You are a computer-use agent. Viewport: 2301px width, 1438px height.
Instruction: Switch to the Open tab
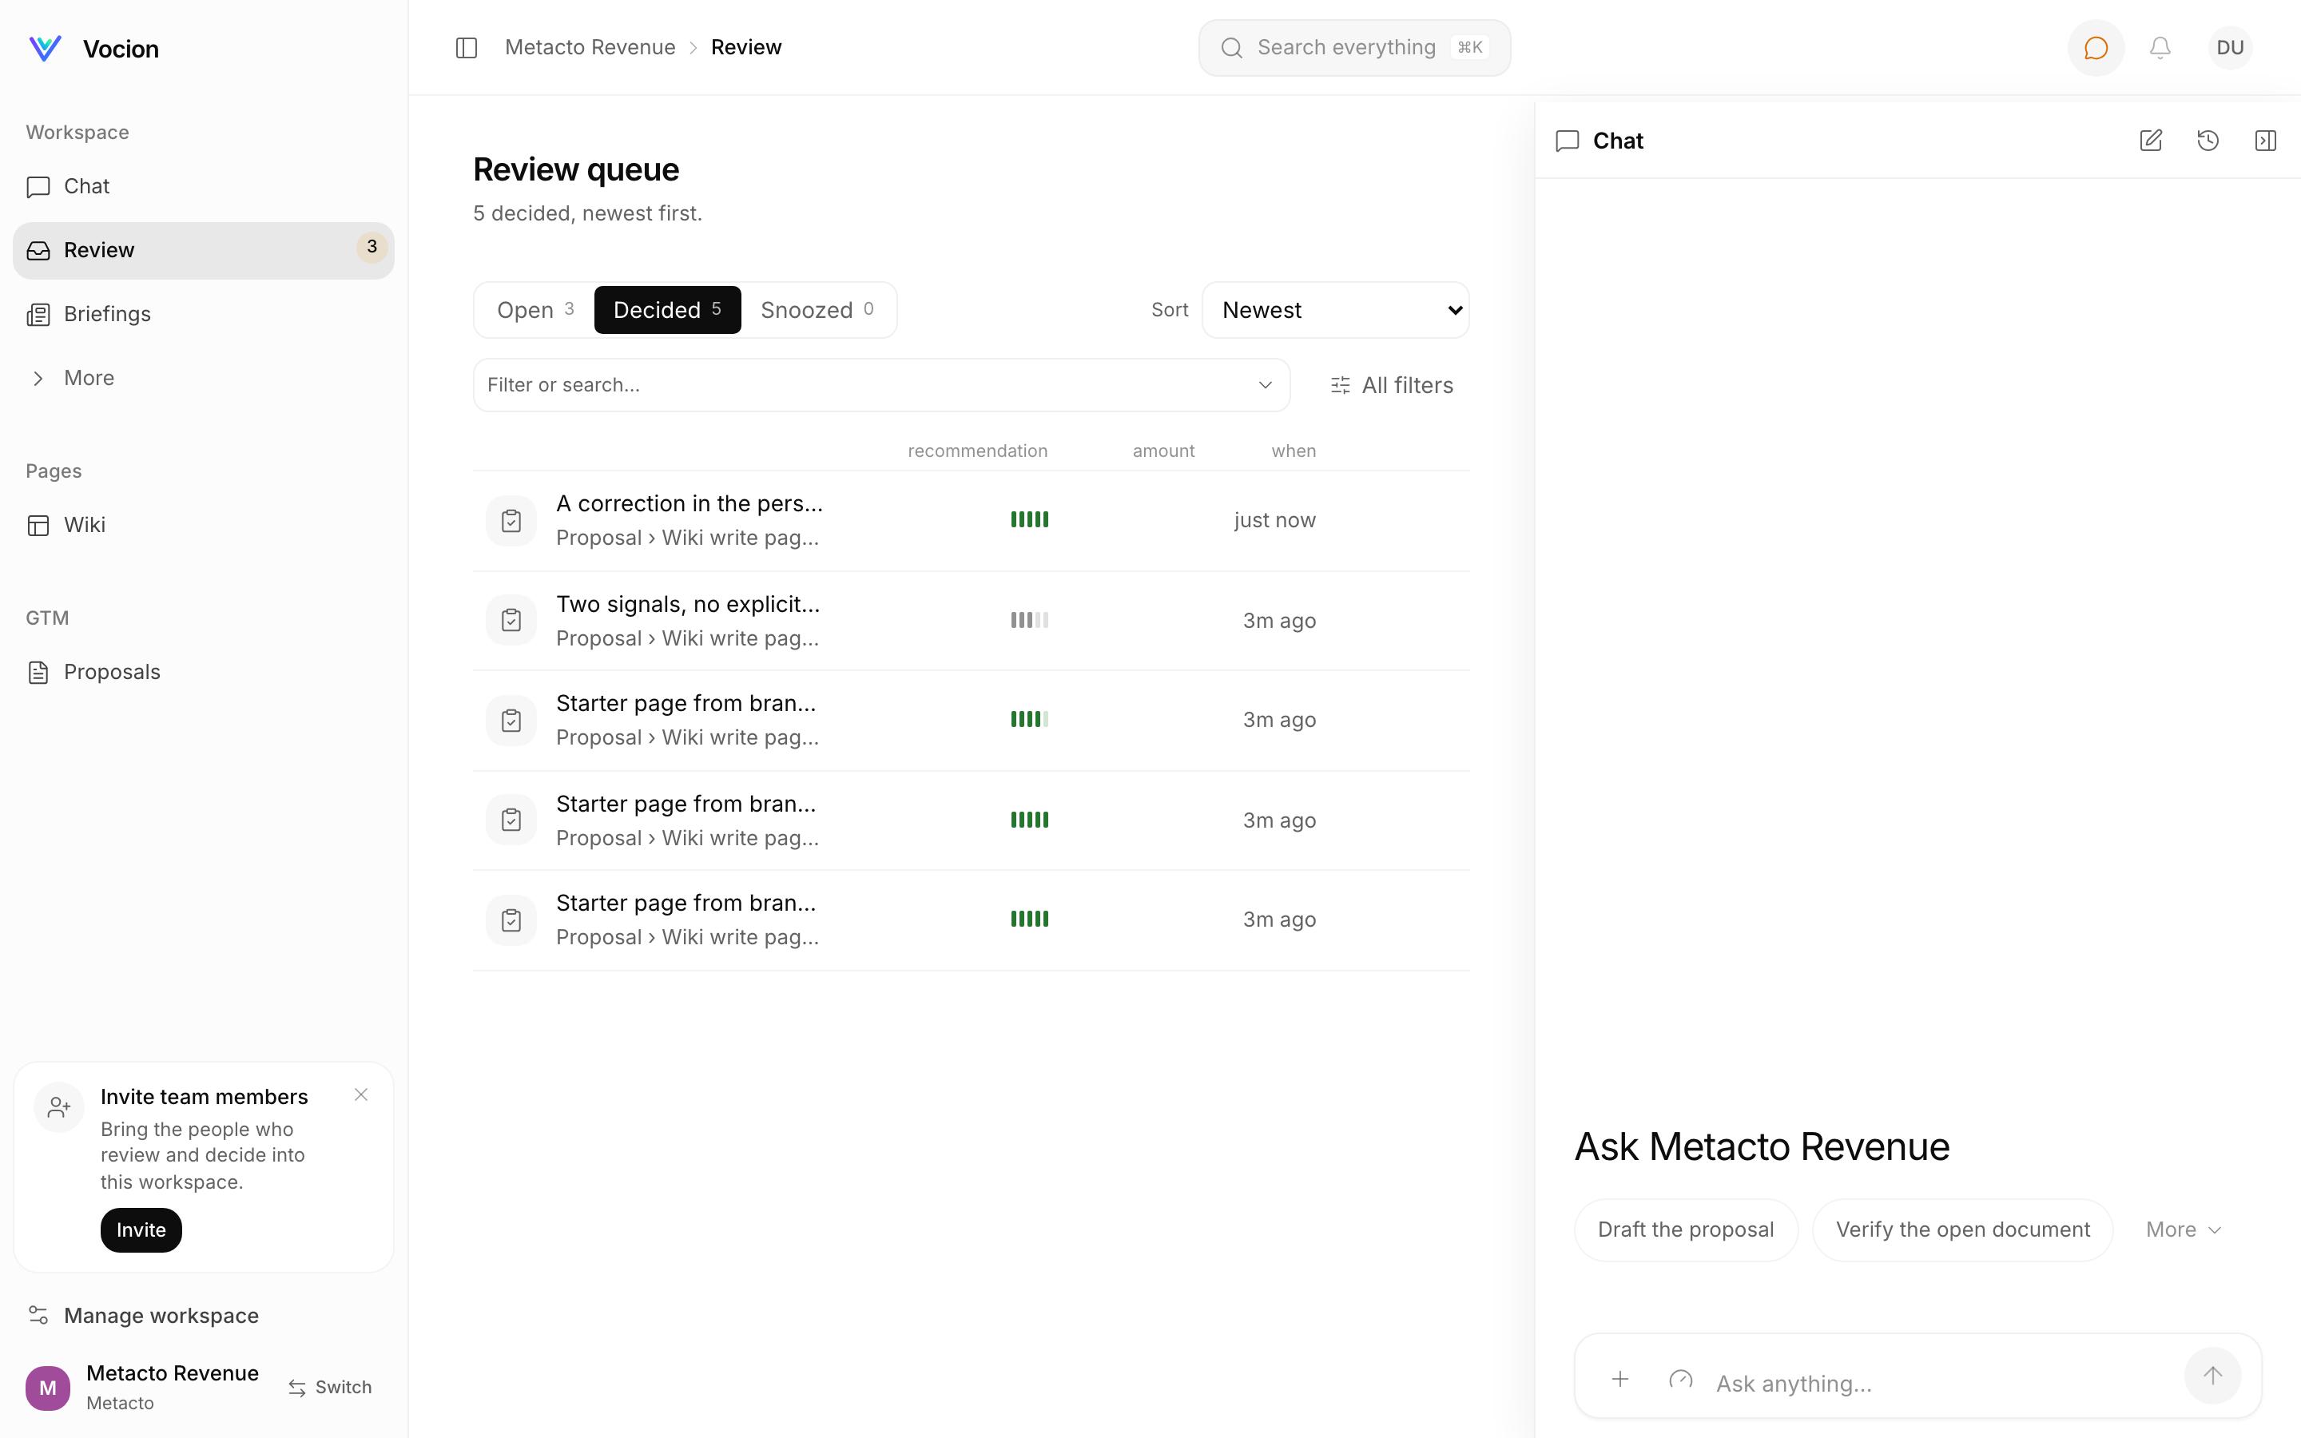click(x=535, y=310)
